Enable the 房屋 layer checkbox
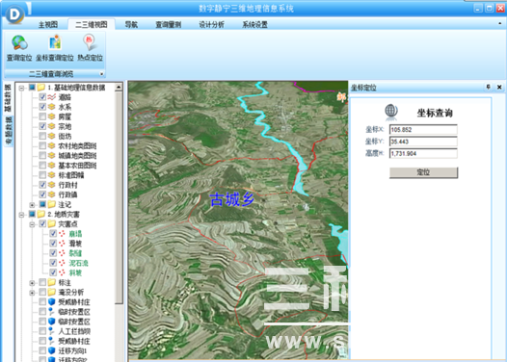 [x=42, y=116]
